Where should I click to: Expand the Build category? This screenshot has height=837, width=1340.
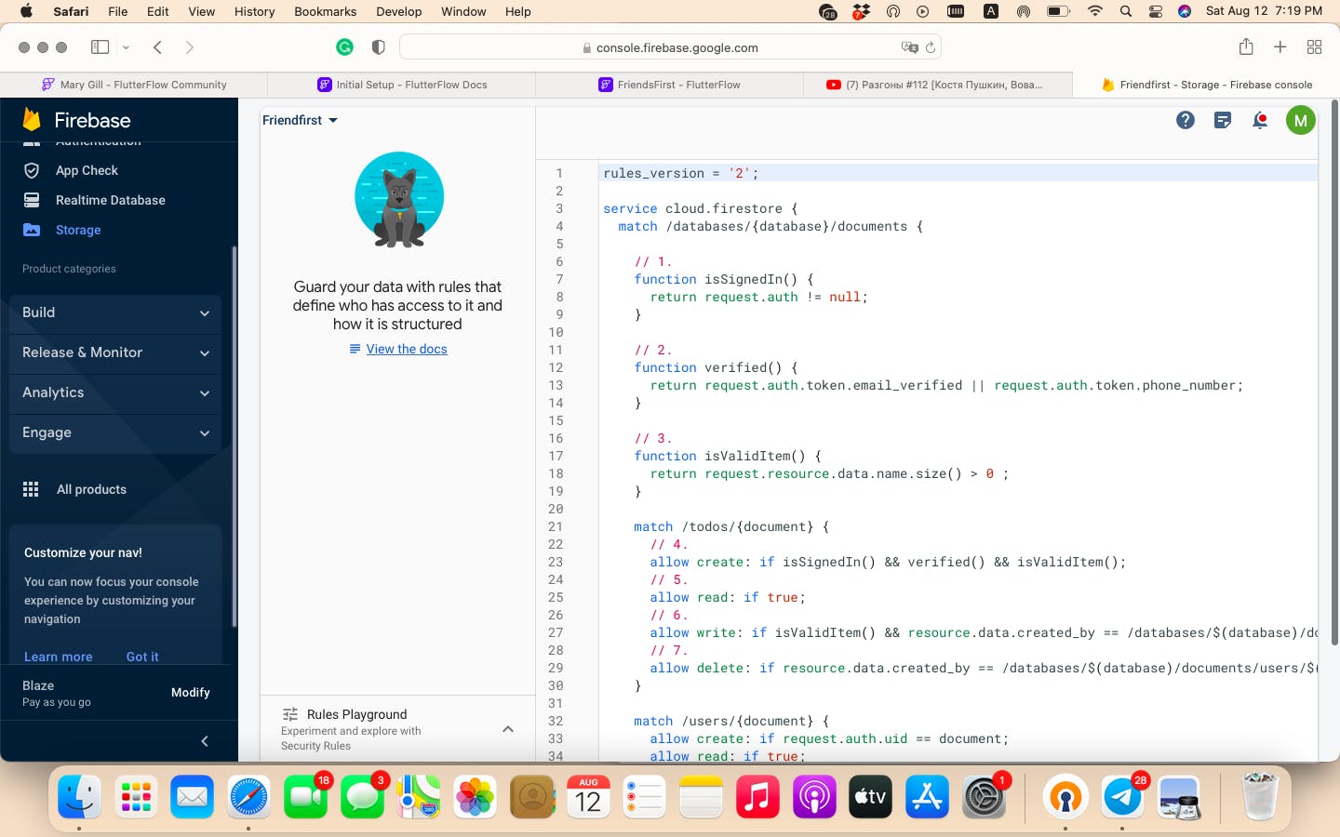point(115,312)
